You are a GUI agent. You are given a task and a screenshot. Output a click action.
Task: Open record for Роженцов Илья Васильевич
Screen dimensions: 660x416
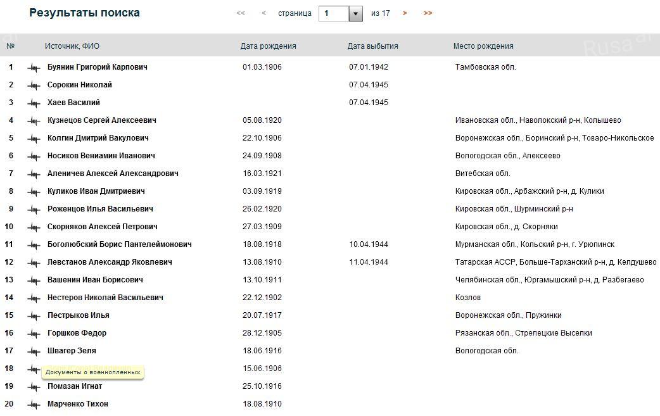[100, 209]
